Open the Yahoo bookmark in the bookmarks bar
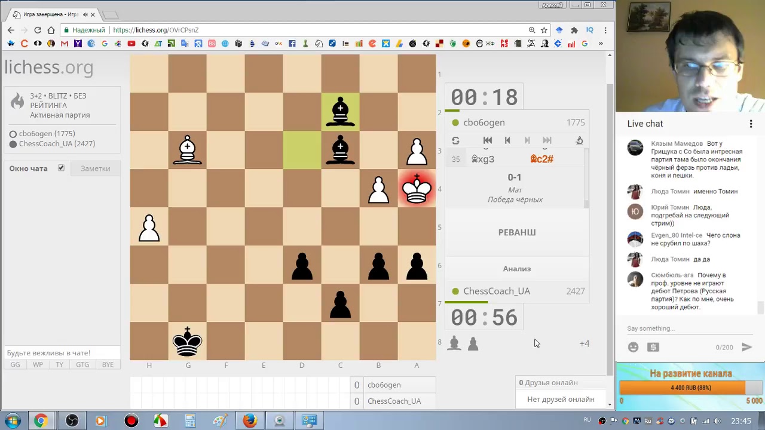The height and width of the screenshot is (430, 765). tap(78, 44)
